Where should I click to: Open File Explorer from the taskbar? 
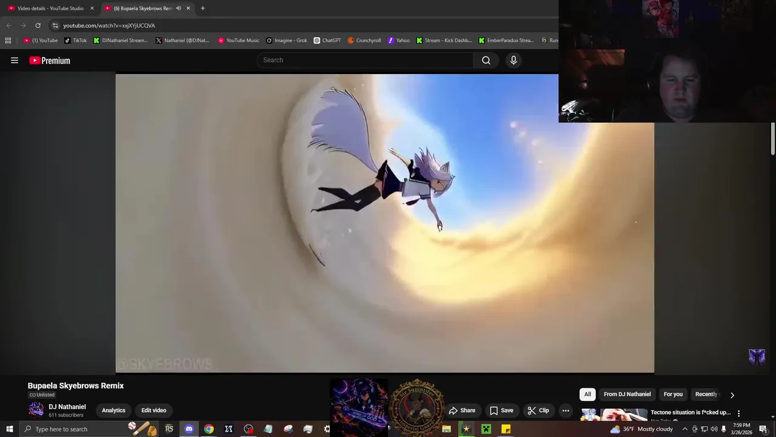tap(447, 429)
